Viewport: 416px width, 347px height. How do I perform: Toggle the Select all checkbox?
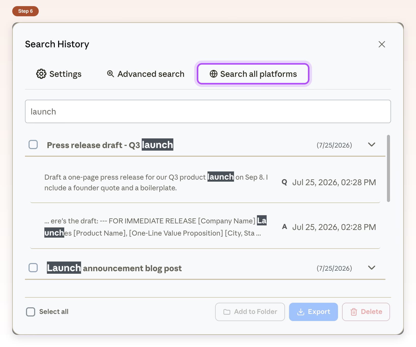point(31,312)
